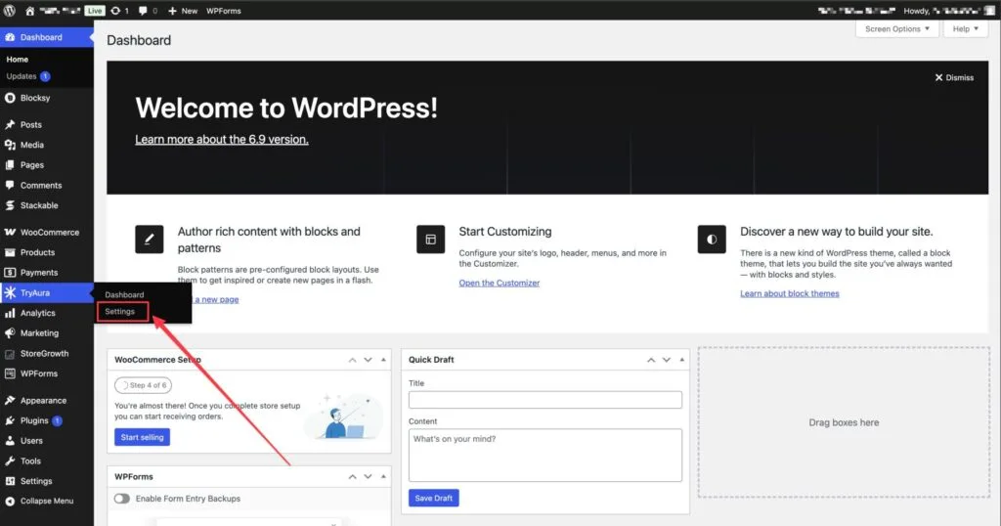This screenshot has height=526, width=1001.
Task: Click the Start selling button
Action: pos(143,437)
